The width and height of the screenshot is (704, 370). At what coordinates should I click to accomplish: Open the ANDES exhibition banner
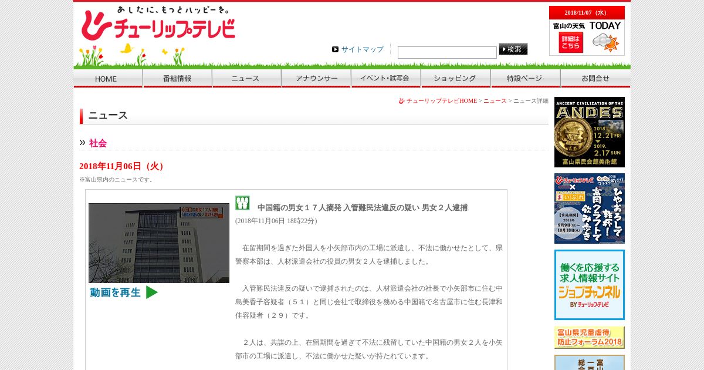tap(590, 132)
